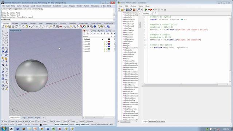Image resolution: width=233 pixels, height=131 pixels.
Task: Open the dropdown arrow beside the red Debug icon
Action: tap(153, 10)
